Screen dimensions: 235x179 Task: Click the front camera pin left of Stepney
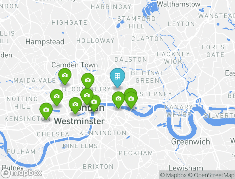(x=131, y=99)
